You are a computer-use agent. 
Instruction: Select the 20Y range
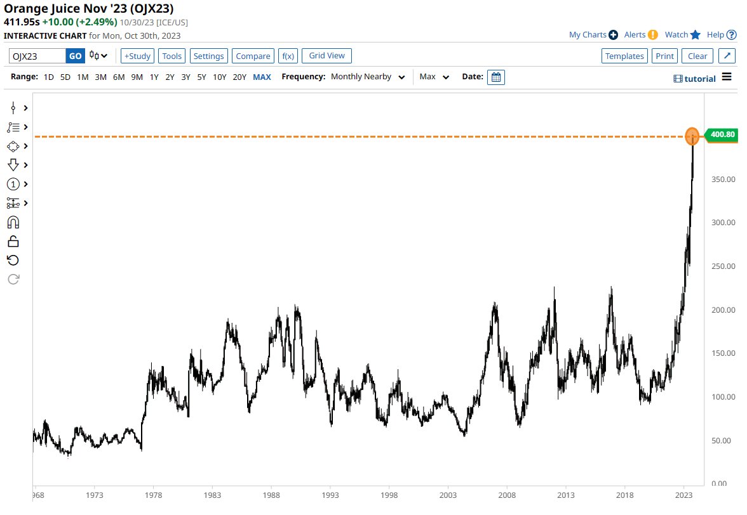[239, 77]
